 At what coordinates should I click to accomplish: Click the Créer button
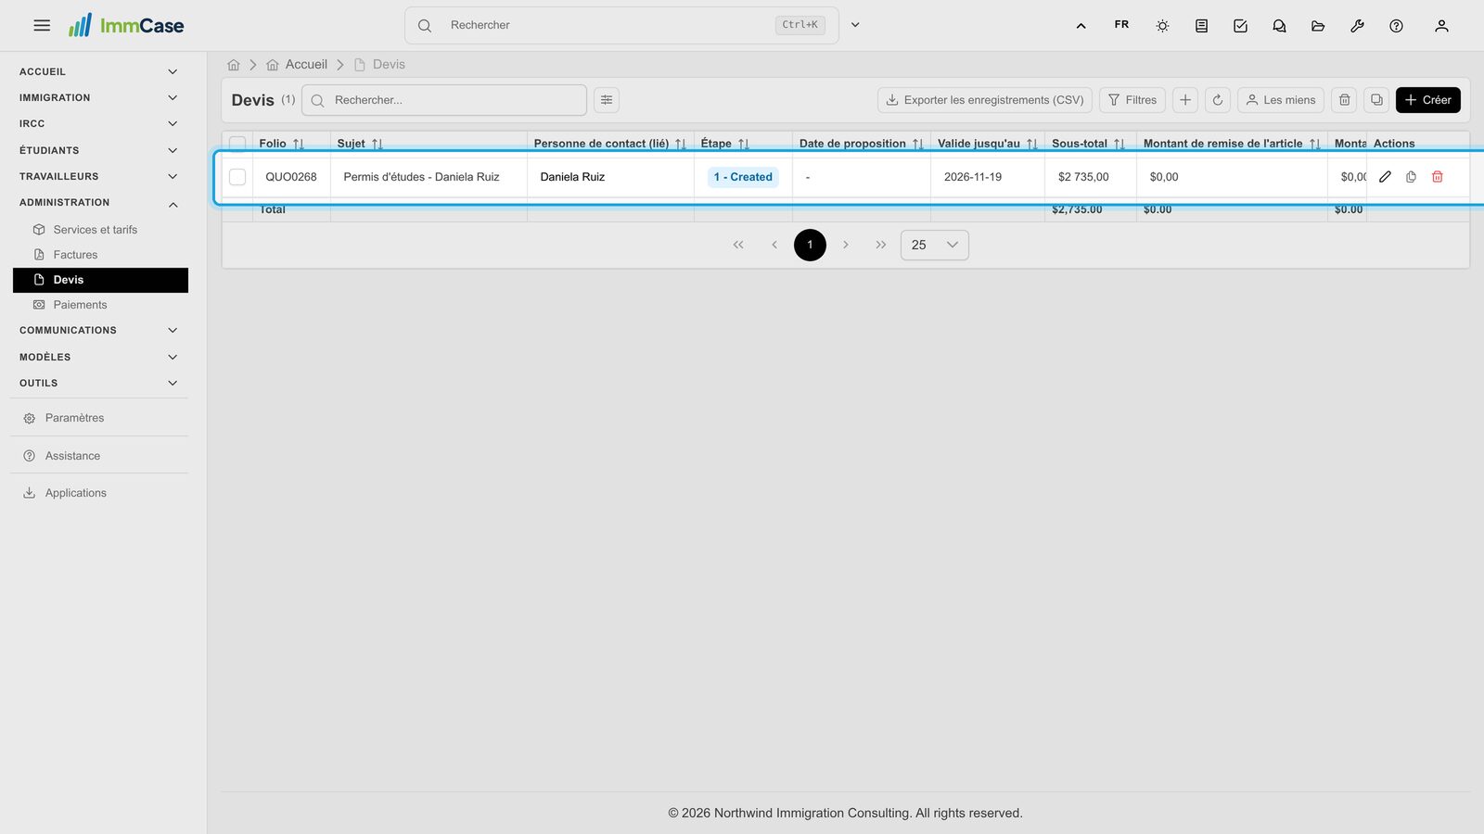(x=1427, y=100)
